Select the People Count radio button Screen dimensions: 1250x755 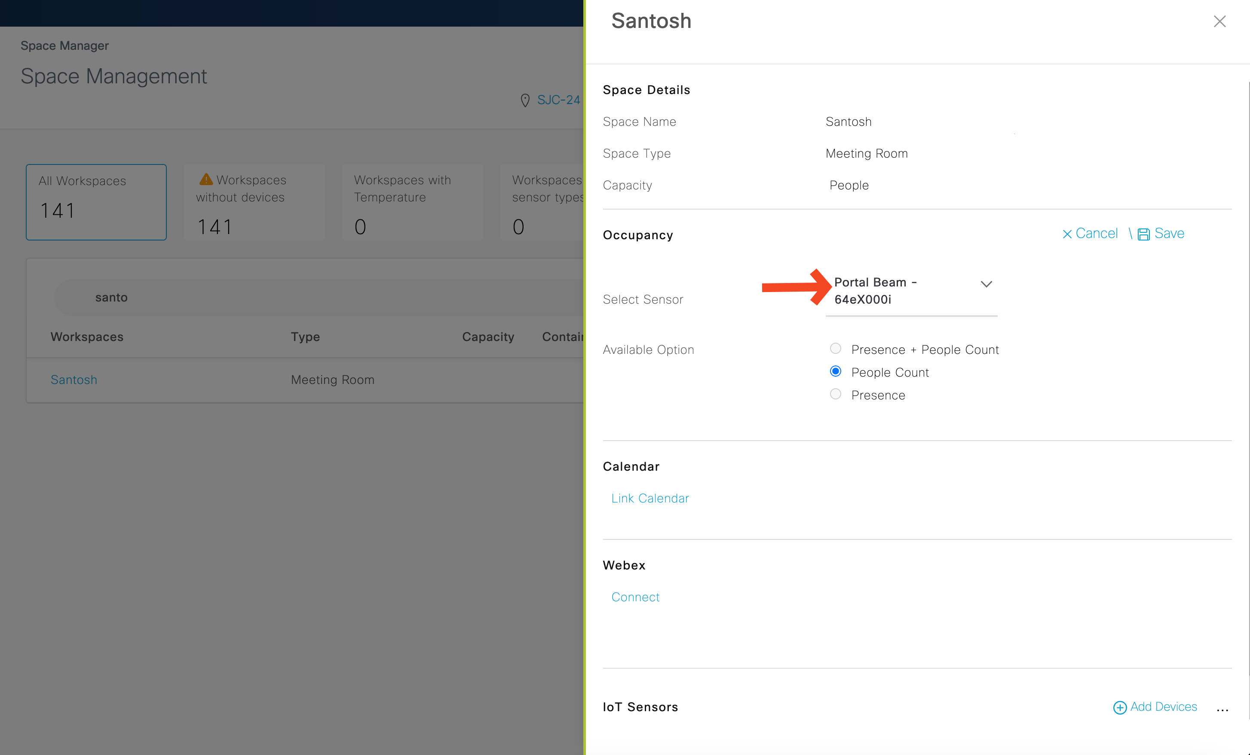836,371
